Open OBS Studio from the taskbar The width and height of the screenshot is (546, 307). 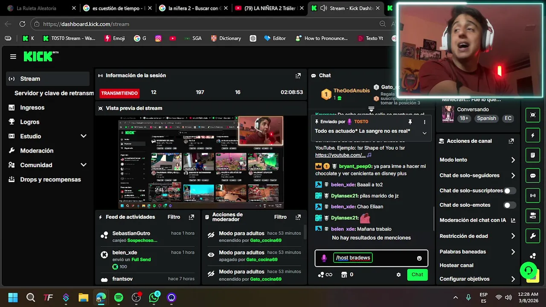point(136,297)
